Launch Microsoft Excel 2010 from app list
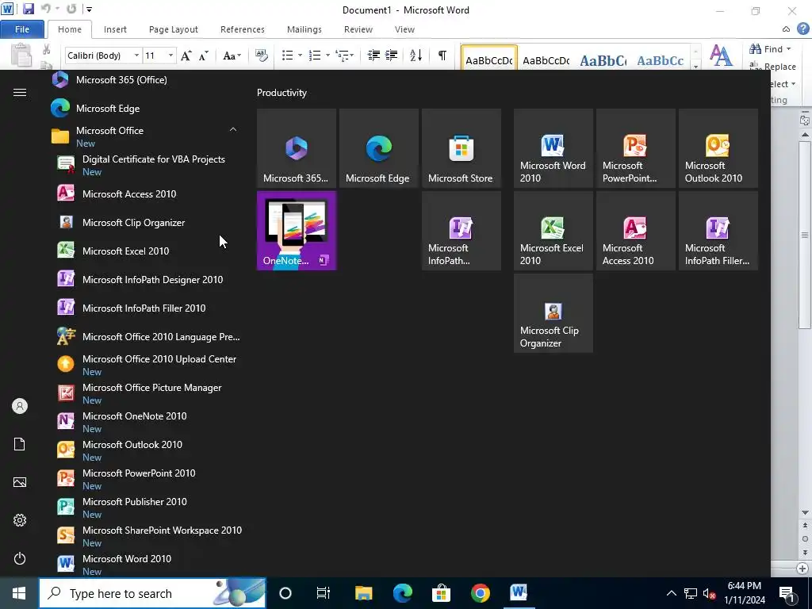This screenshot has height=609, width=812. tap(147, 251)
